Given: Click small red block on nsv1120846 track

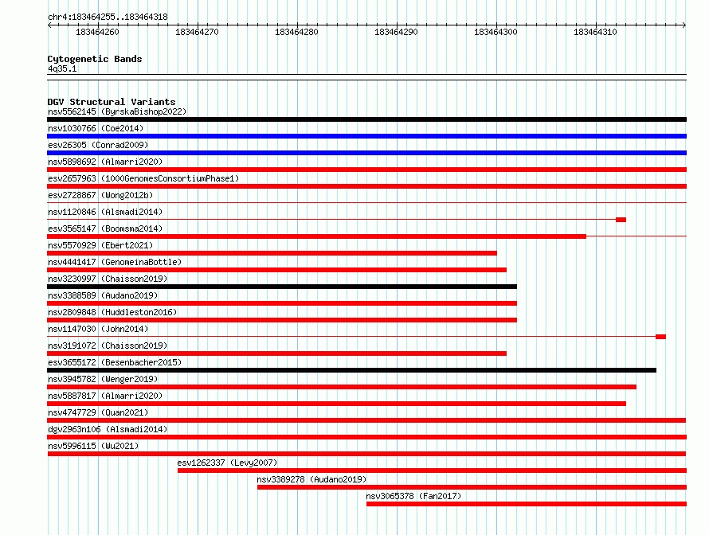Looking at the screenshot, I should pos(621,220).
